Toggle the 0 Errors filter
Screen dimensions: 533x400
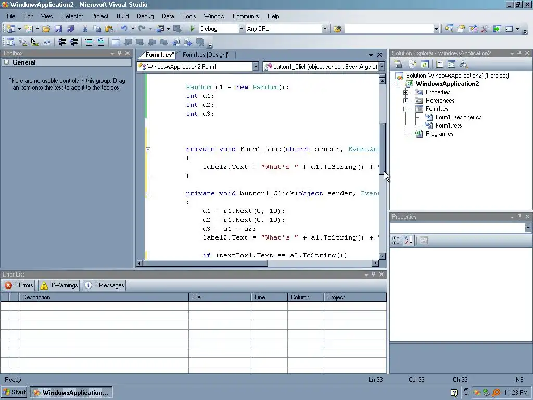click(x=19, y=285)
